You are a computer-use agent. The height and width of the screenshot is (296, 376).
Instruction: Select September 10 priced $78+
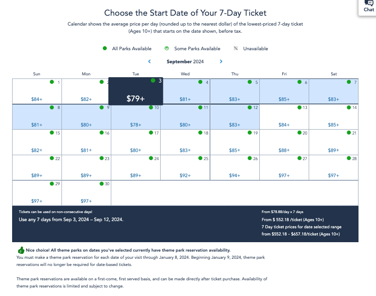(136, 117)
